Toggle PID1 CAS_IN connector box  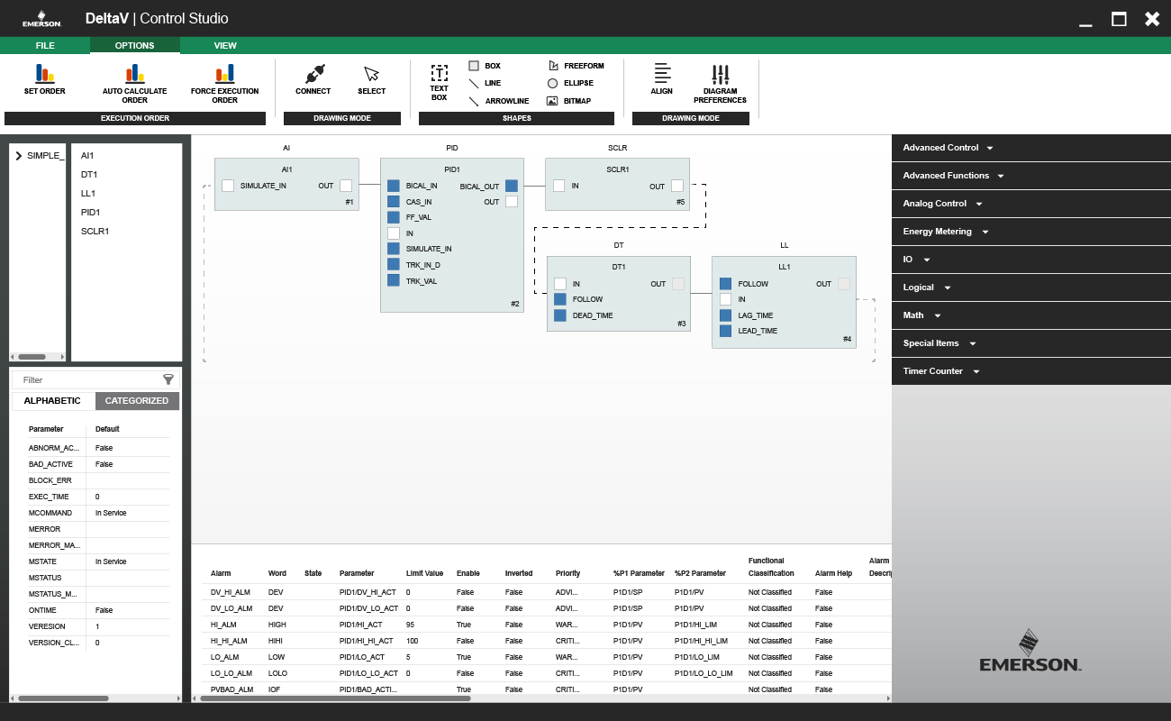394,202
